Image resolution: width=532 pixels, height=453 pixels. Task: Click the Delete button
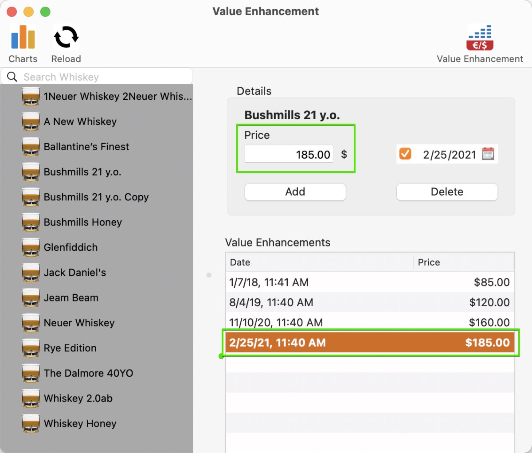point(447,192)
